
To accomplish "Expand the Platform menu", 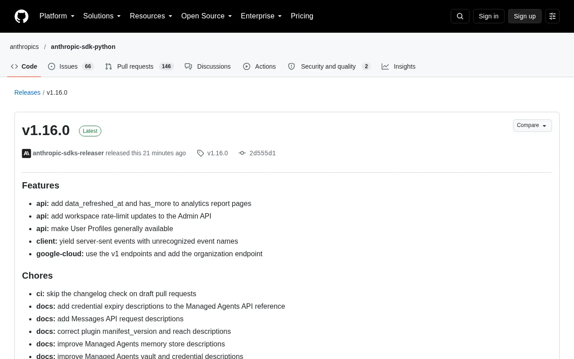I will (x=57, y=16).
